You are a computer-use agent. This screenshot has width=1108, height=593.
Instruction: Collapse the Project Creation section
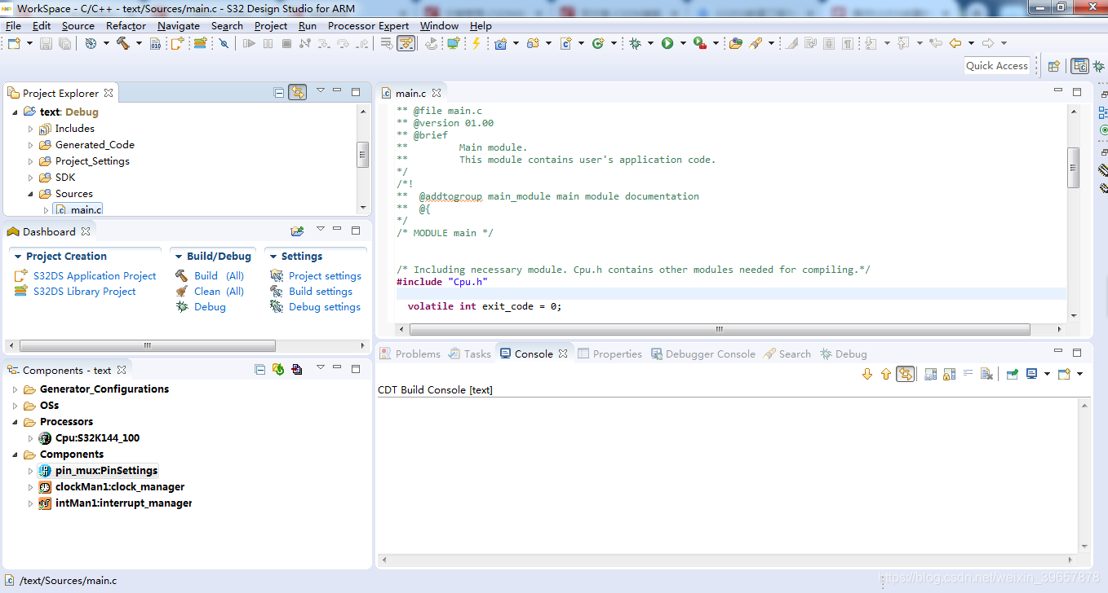pyautogui.click(x=18, y=257)
